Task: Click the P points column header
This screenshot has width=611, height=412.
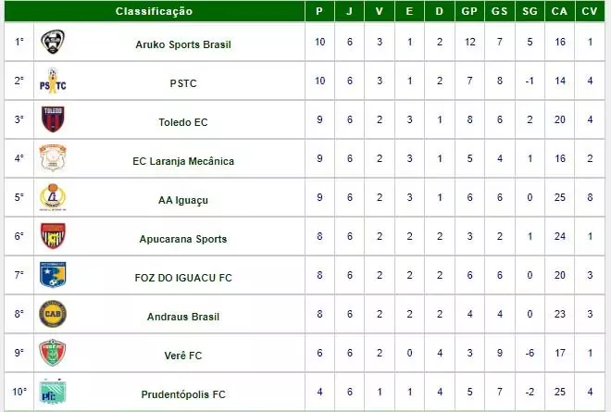Action: [319, 11]
